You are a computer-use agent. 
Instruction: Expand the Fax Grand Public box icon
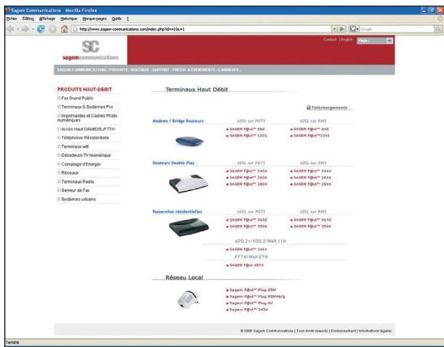(59, 99)
